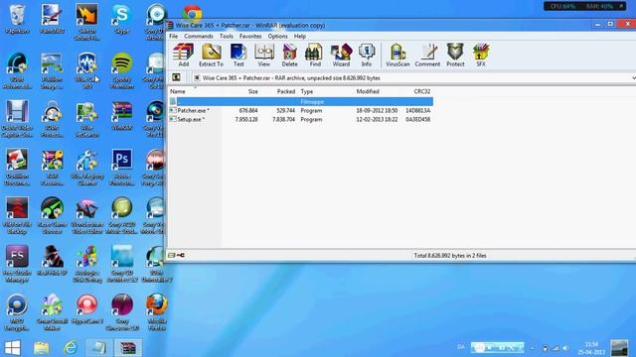This screenshot has width=636, height=357.
Task: Add a Comment to the archive
Action: [427, 55]
